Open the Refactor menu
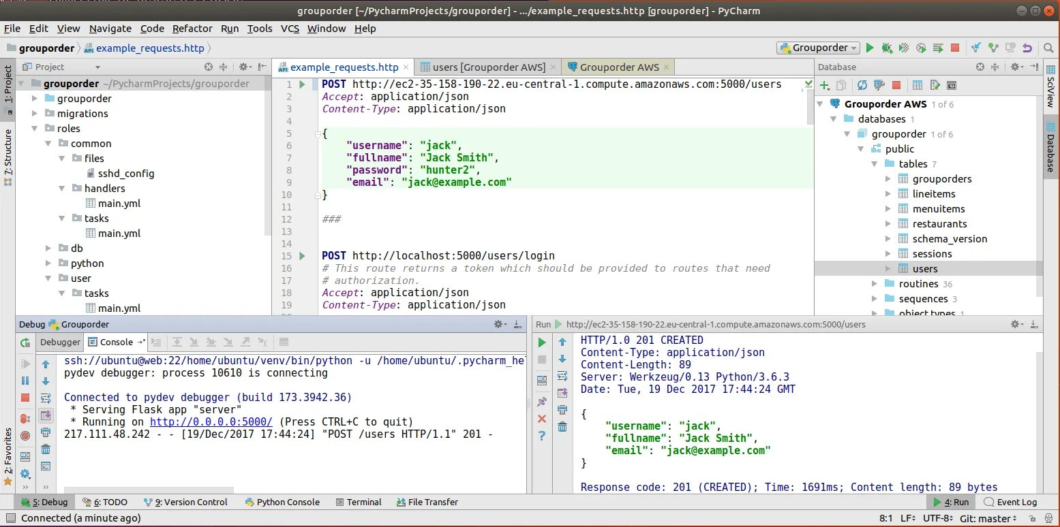Image resolution: width=1060 pixels, height=527 pixels. (x=192, y=29)
